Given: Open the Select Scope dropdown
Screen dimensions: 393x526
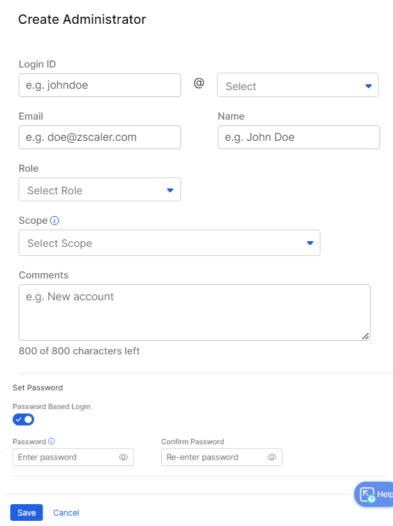Looking at the screenshot, I should [x=170, y=242].
